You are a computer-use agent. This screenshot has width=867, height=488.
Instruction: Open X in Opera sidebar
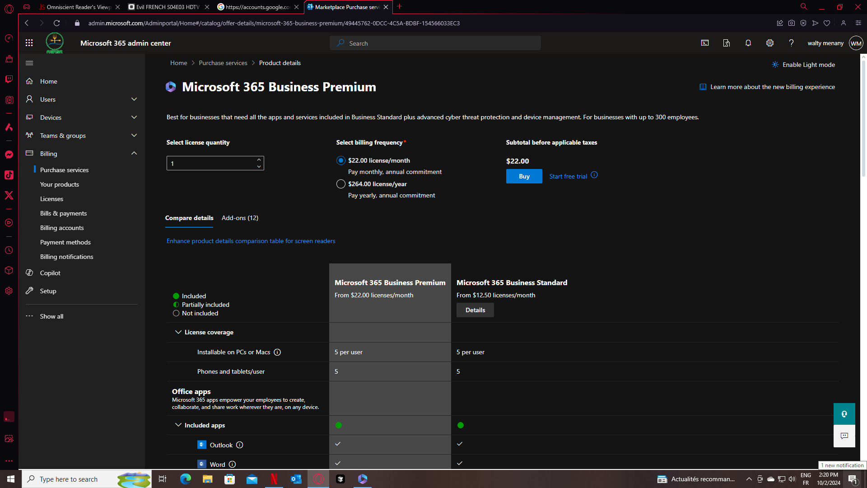9,195
